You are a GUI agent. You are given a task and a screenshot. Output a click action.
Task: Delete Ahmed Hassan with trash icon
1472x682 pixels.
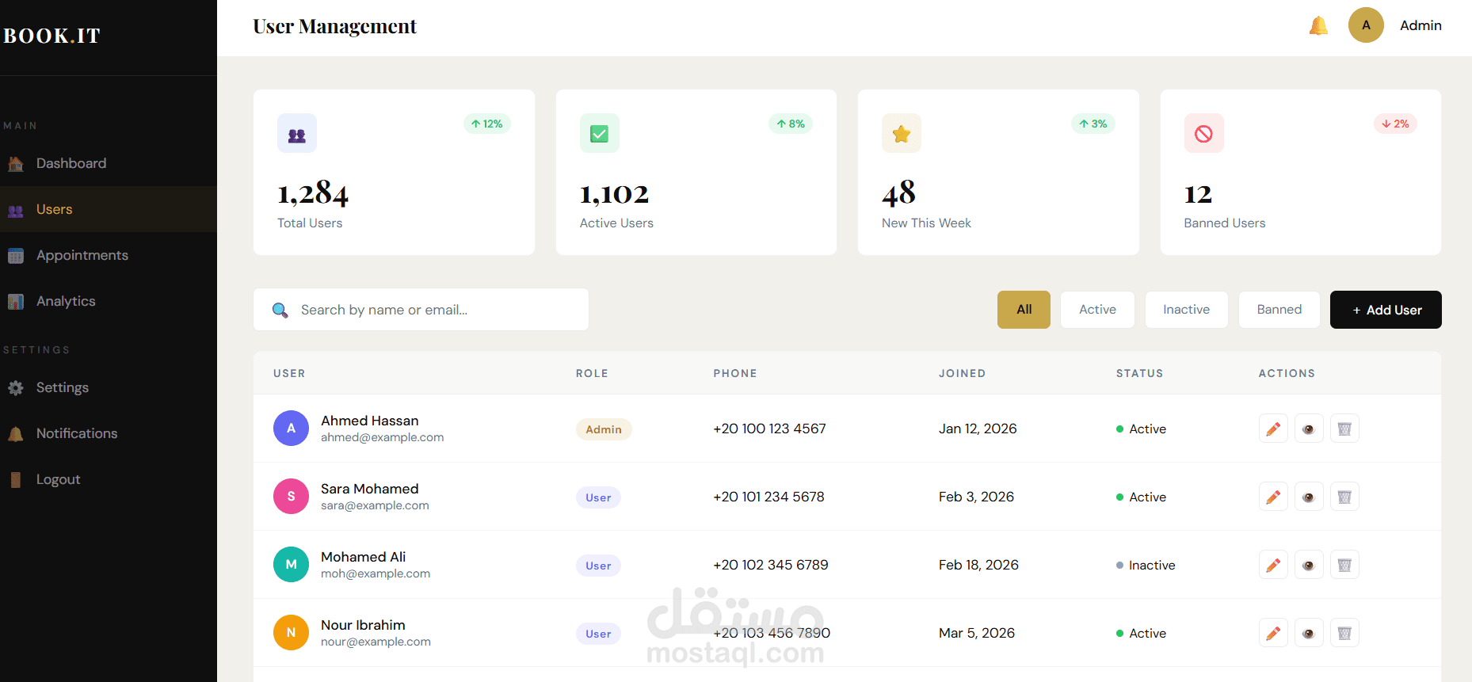[x=1344, y=429]
